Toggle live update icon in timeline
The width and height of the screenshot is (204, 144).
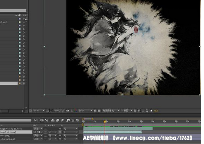(42, 120)
